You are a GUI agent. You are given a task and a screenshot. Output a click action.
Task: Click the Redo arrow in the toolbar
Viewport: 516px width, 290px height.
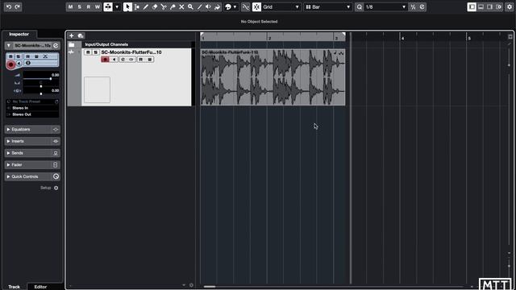coord(18,6)
